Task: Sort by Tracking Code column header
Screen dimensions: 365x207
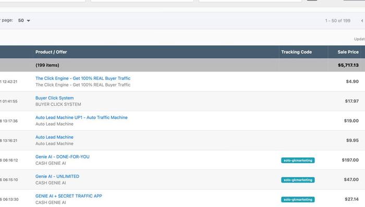Action: 296,52
